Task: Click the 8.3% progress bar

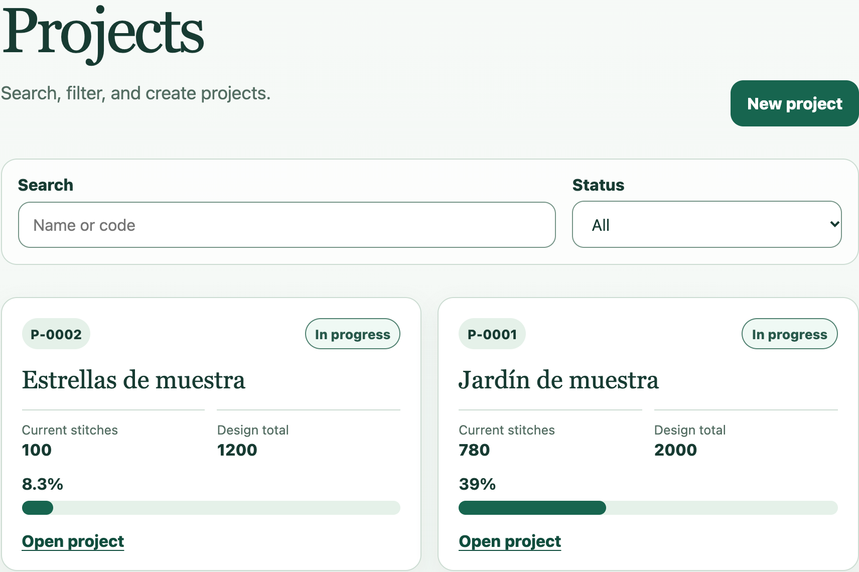Action: pyautogui.click(x=211, y=508)
